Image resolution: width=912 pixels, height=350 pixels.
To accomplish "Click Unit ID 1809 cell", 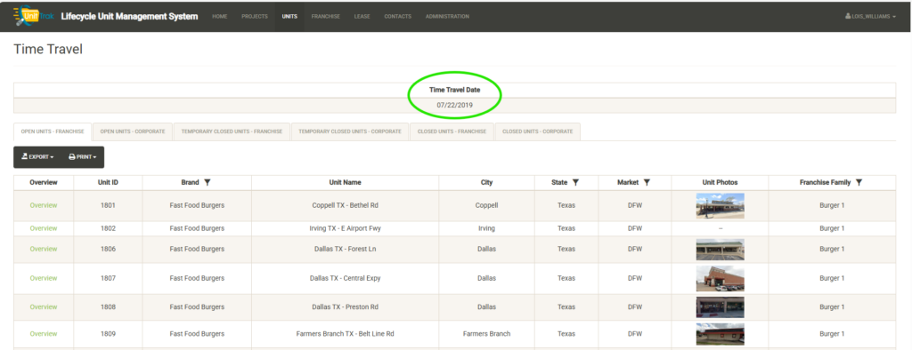I will click(x=108, y=334).
